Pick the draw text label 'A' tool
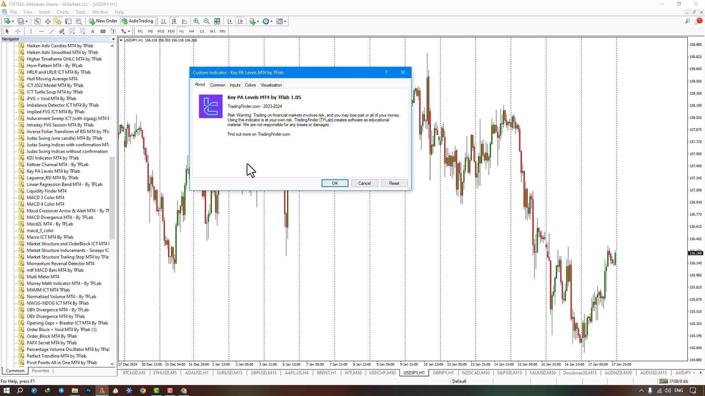Image resolution: width=705 pixels, height=396 pixels. point(93,31)
